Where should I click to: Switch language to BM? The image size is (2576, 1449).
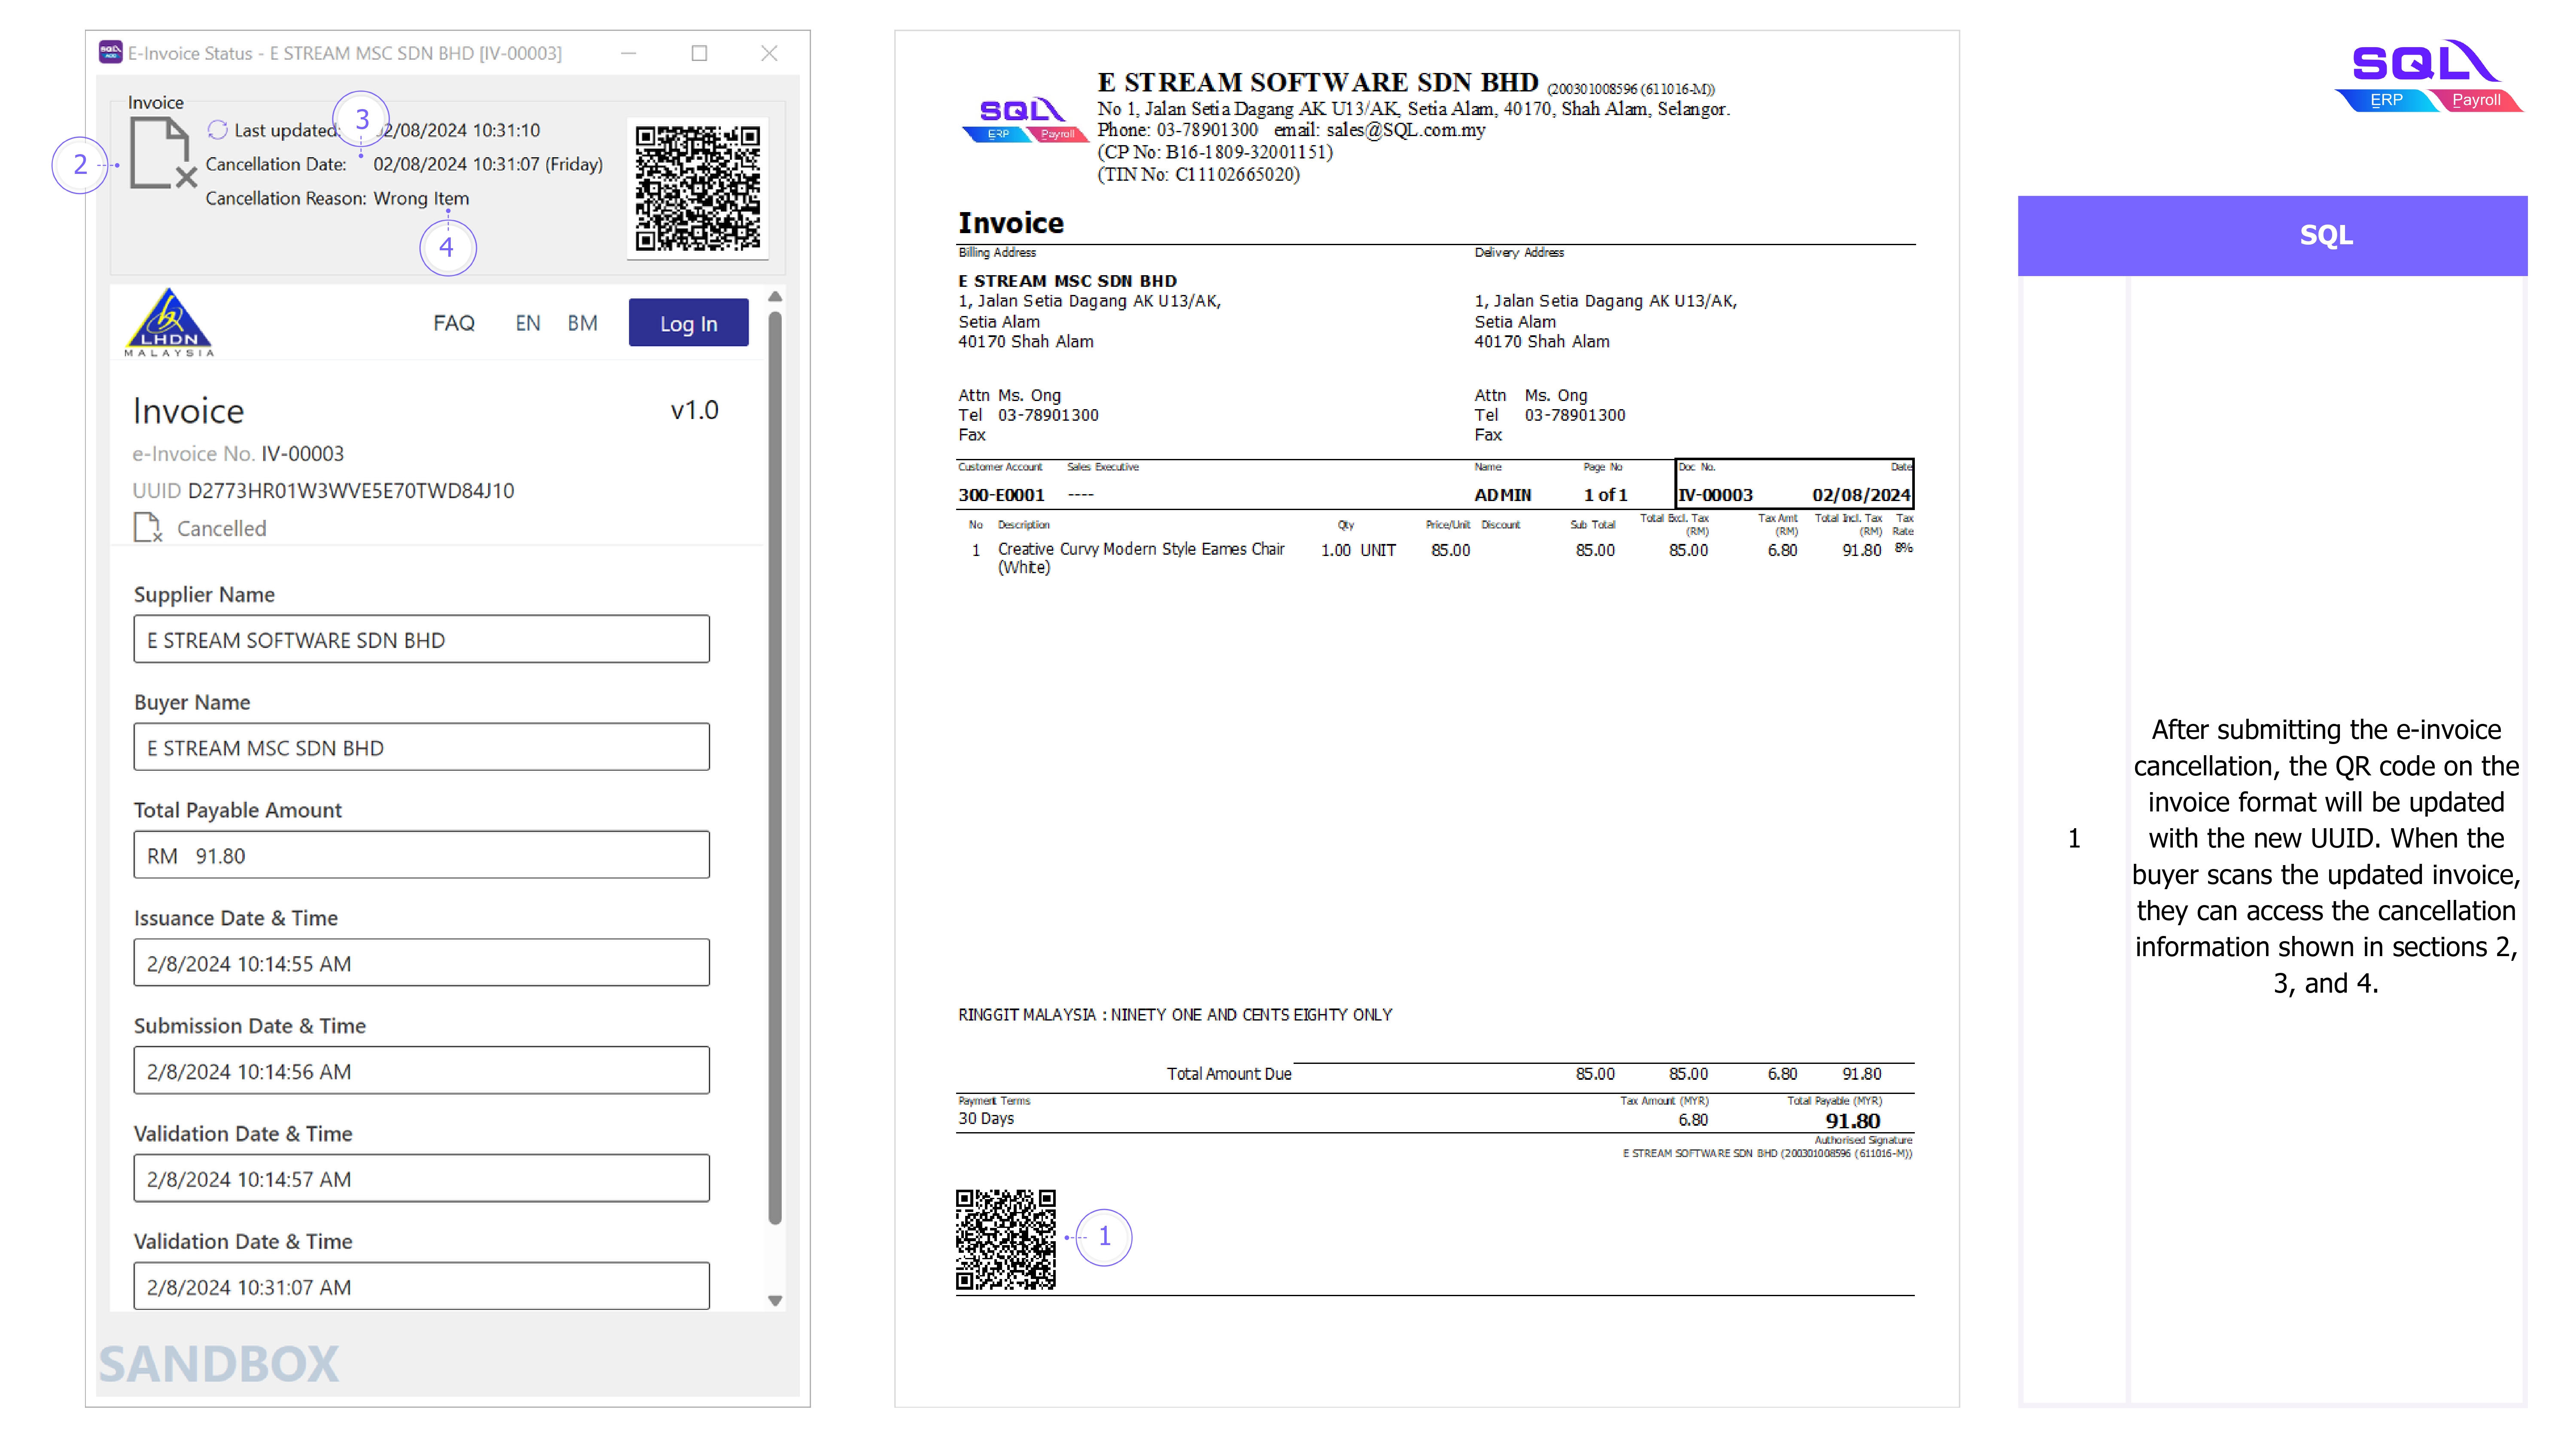[x=582, y=323]
